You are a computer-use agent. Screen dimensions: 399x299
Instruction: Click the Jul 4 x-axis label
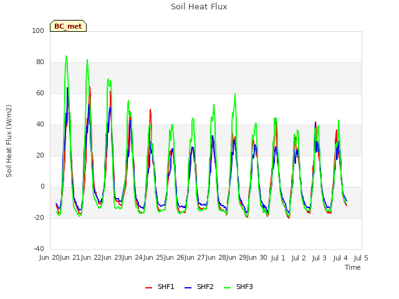(340, 259)
